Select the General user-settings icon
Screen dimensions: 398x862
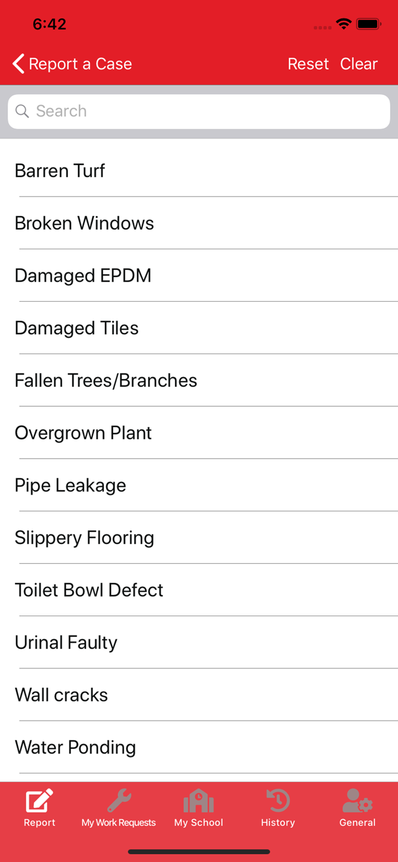357,799
